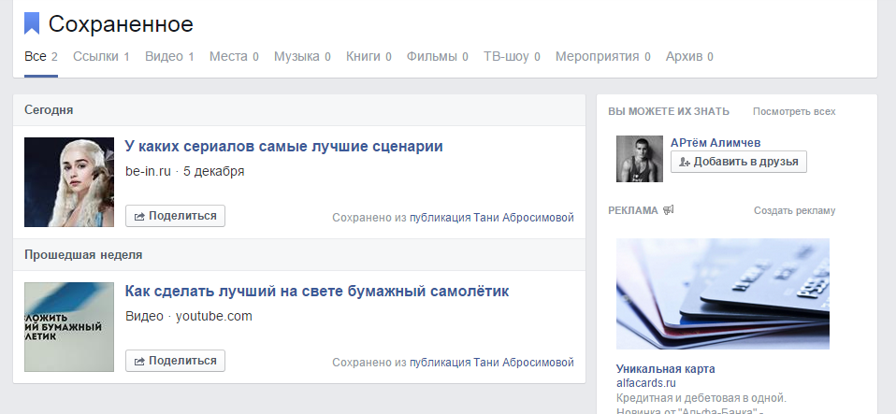The height and width of the screenshot is (414, 896).
Task: Open the Архив tab
Action: coord(689,56)
